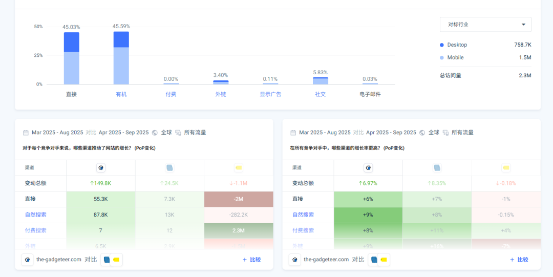
Task: Click 付费搜索 link in right table
Action: (x=303, y=230)
